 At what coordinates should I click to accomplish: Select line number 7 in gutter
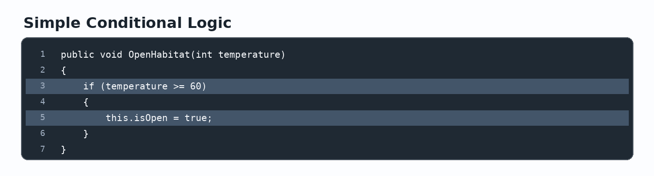point(43,149)
